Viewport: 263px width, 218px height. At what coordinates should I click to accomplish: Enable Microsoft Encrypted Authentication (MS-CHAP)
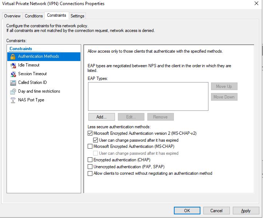point(90,146)
